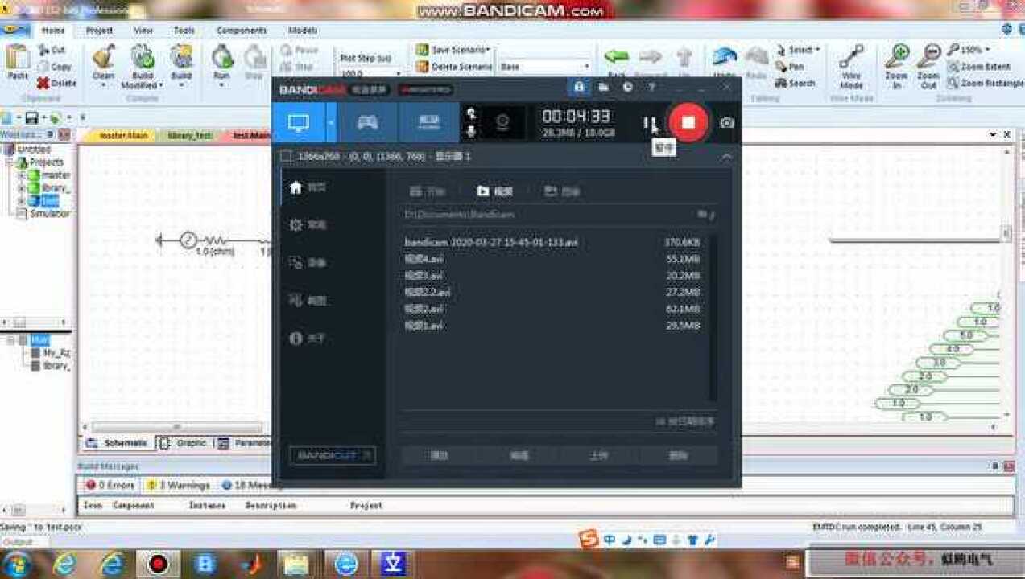Click the Save Scenario button
The height and width of the screenshot is (579, 1025).
click(454, 50)
